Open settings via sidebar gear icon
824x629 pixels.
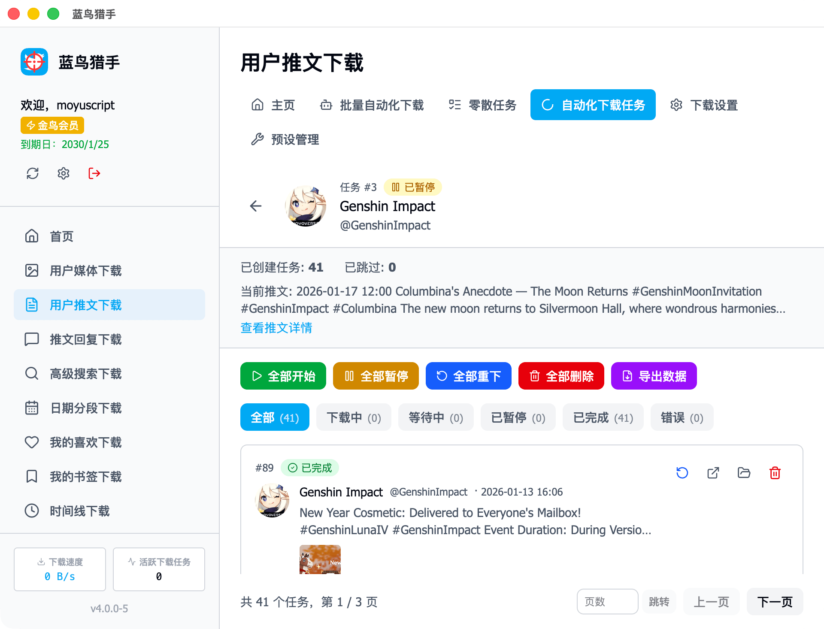(64, 173)
